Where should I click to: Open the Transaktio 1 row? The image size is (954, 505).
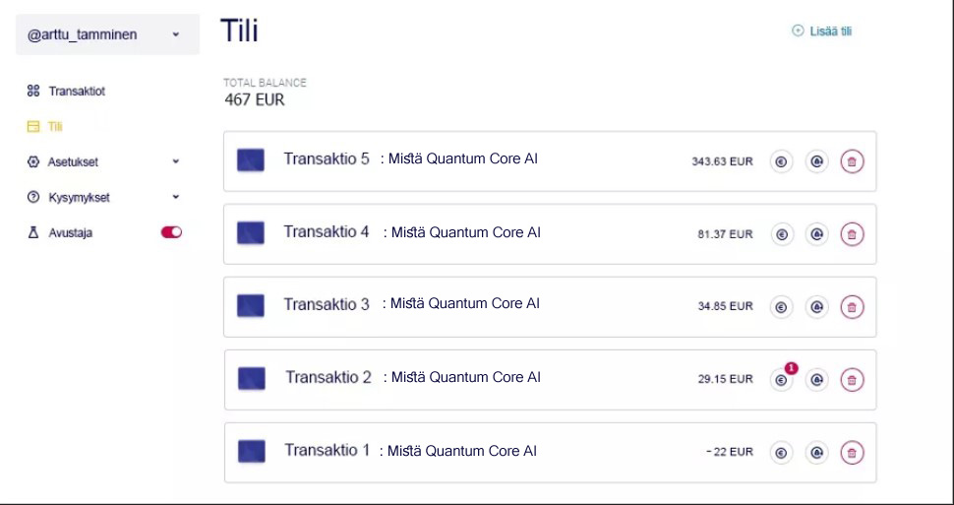pos(550,453)
